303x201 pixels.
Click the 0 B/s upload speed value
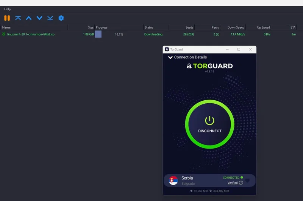[x=267, y=34]
